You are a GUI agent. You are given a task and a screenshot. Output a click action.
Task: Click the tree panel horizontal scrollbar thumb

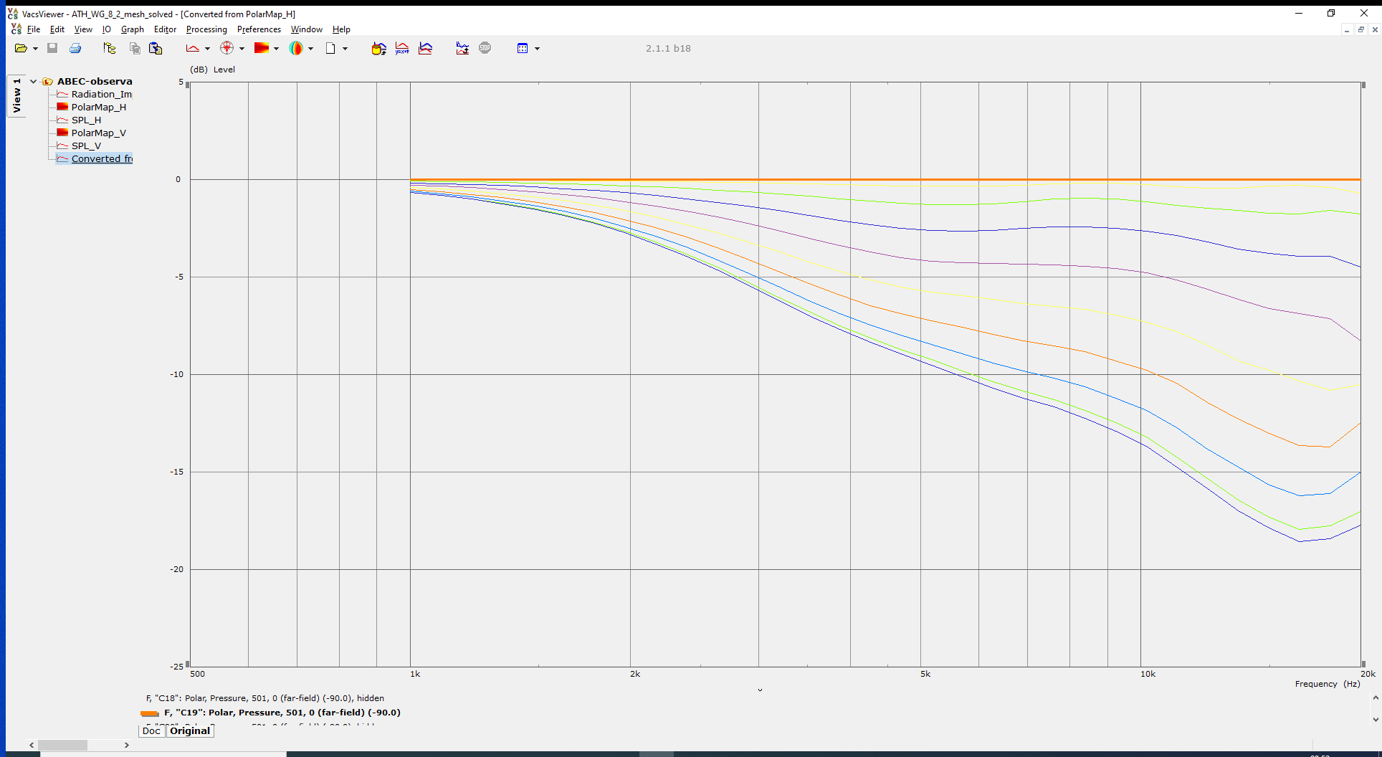click(63, 746)
